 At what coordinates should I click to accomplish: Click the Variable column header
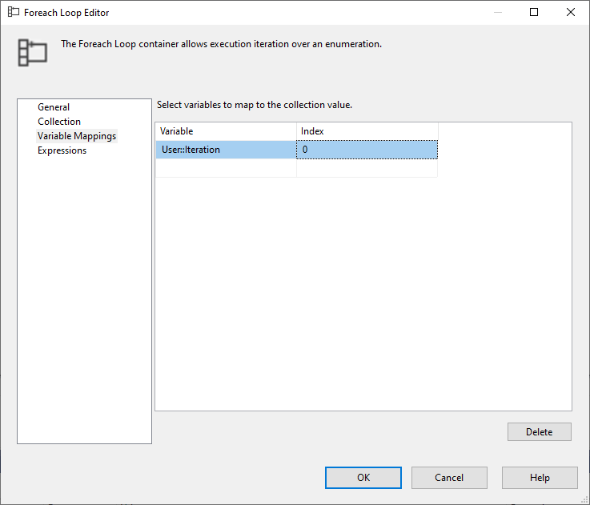pos(225,131)
